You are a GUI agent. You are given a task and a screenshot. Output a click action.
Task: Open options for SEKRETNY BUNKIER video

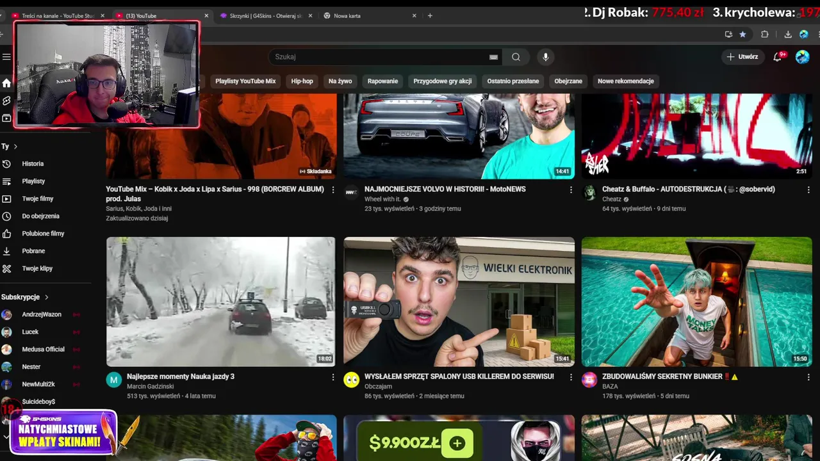[x=808, y=378]
